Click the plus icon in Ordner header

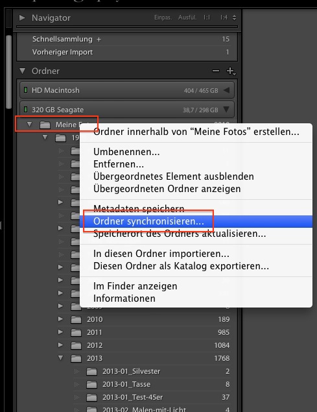tap(231, 71)
